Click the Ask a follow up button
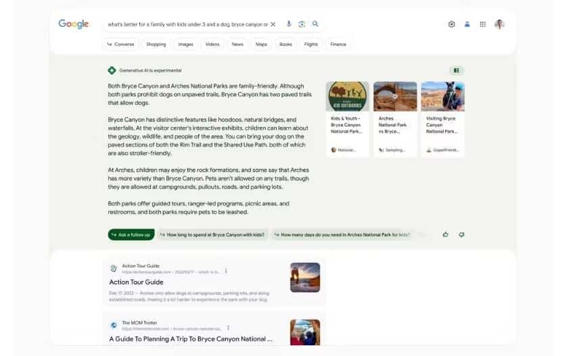583x356 pixels. 131,234
